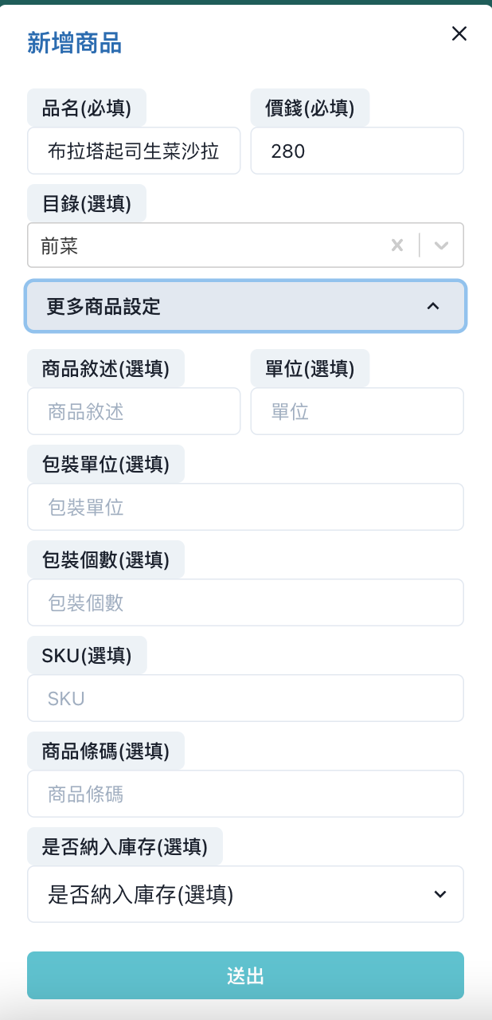Collapse the 更多商品設定 section
The height and width of the screenshot is (1020, 492).
tap(245, 306)
